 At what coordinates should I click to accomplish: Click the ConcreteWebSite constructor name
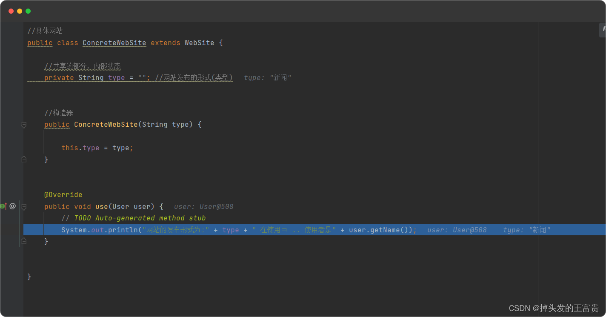(x=106, y=124)
